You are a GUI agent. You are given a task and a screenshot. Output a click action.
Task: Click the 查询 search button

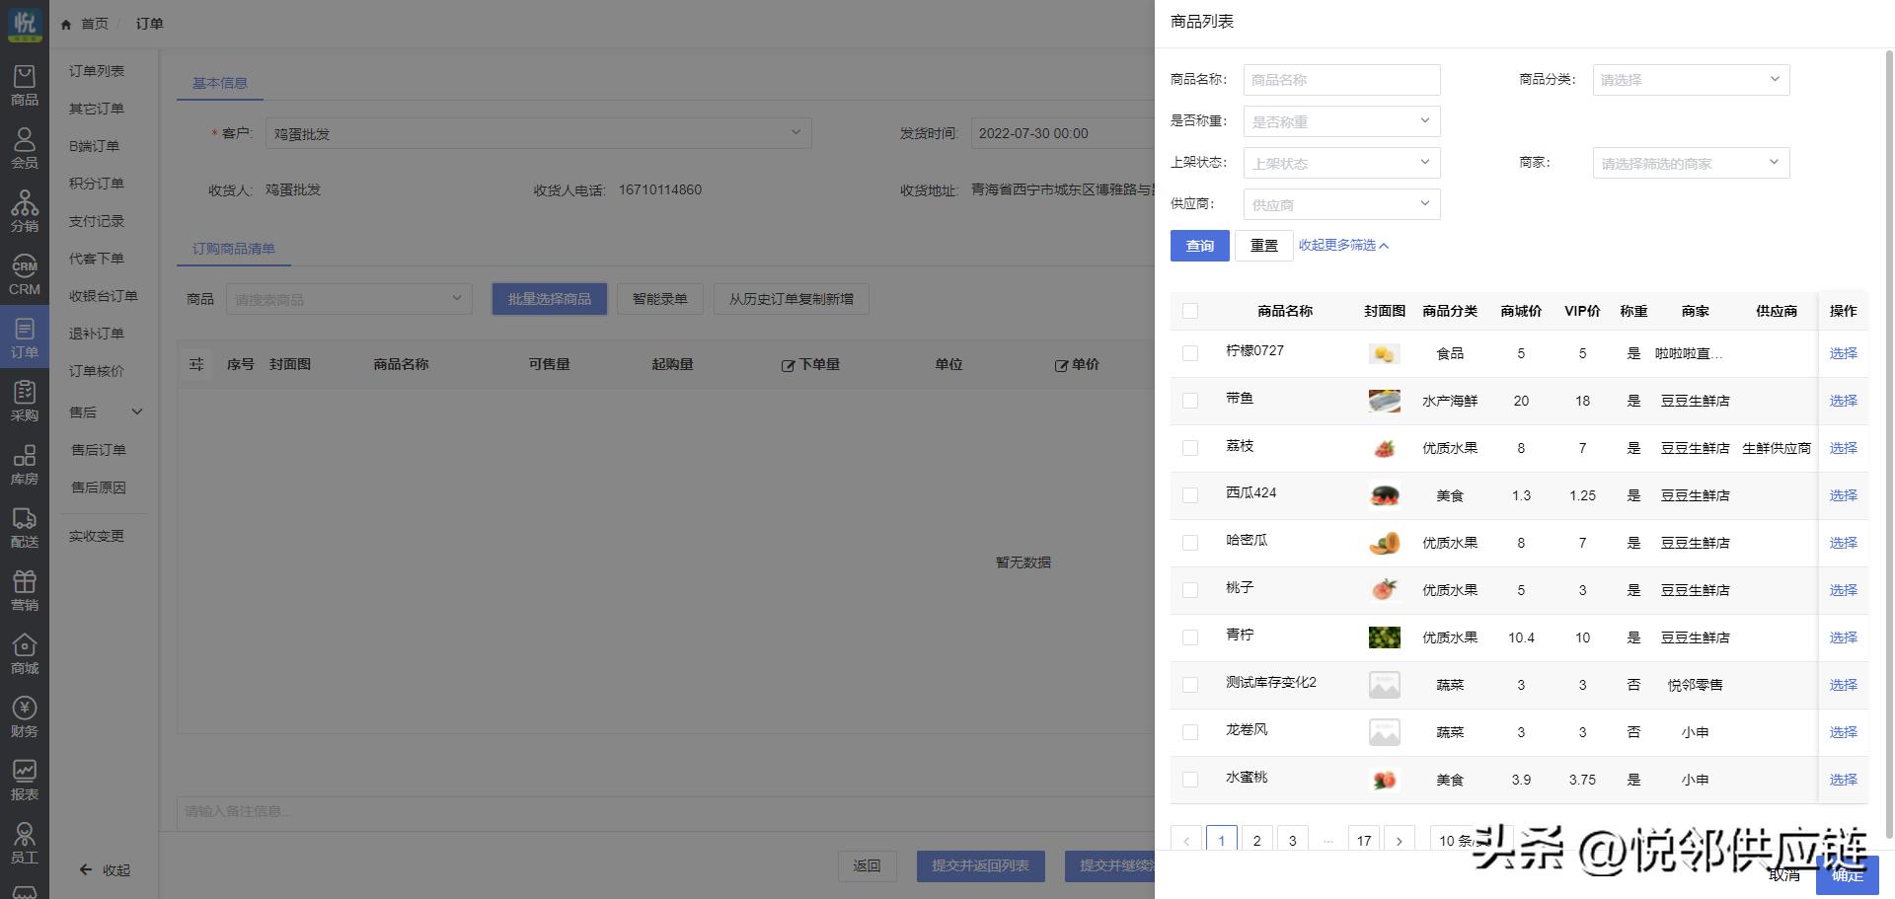pyautogui.click(x=1199, y=245)
